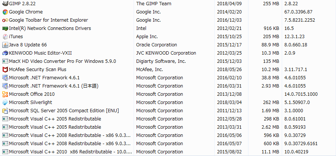Screen dimensions: 336x156
Task: Select MacX HD Video Converter Pro entry
Action: click(x=62, y=61)
